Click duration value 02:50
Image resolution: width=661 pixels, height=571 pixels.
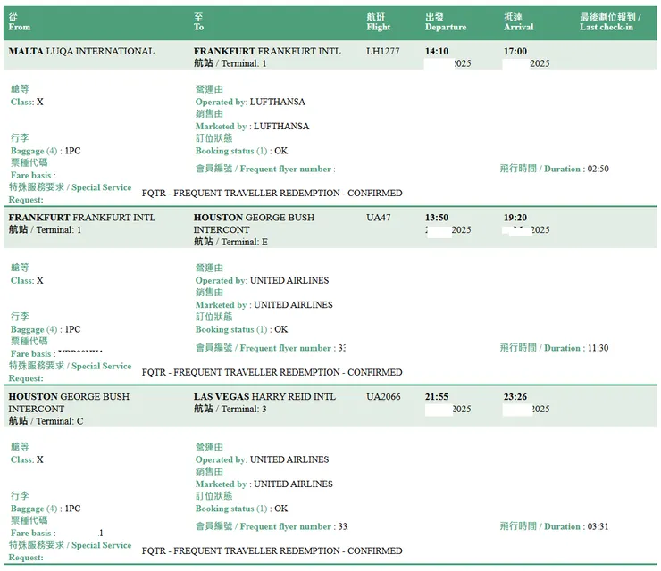598,169
